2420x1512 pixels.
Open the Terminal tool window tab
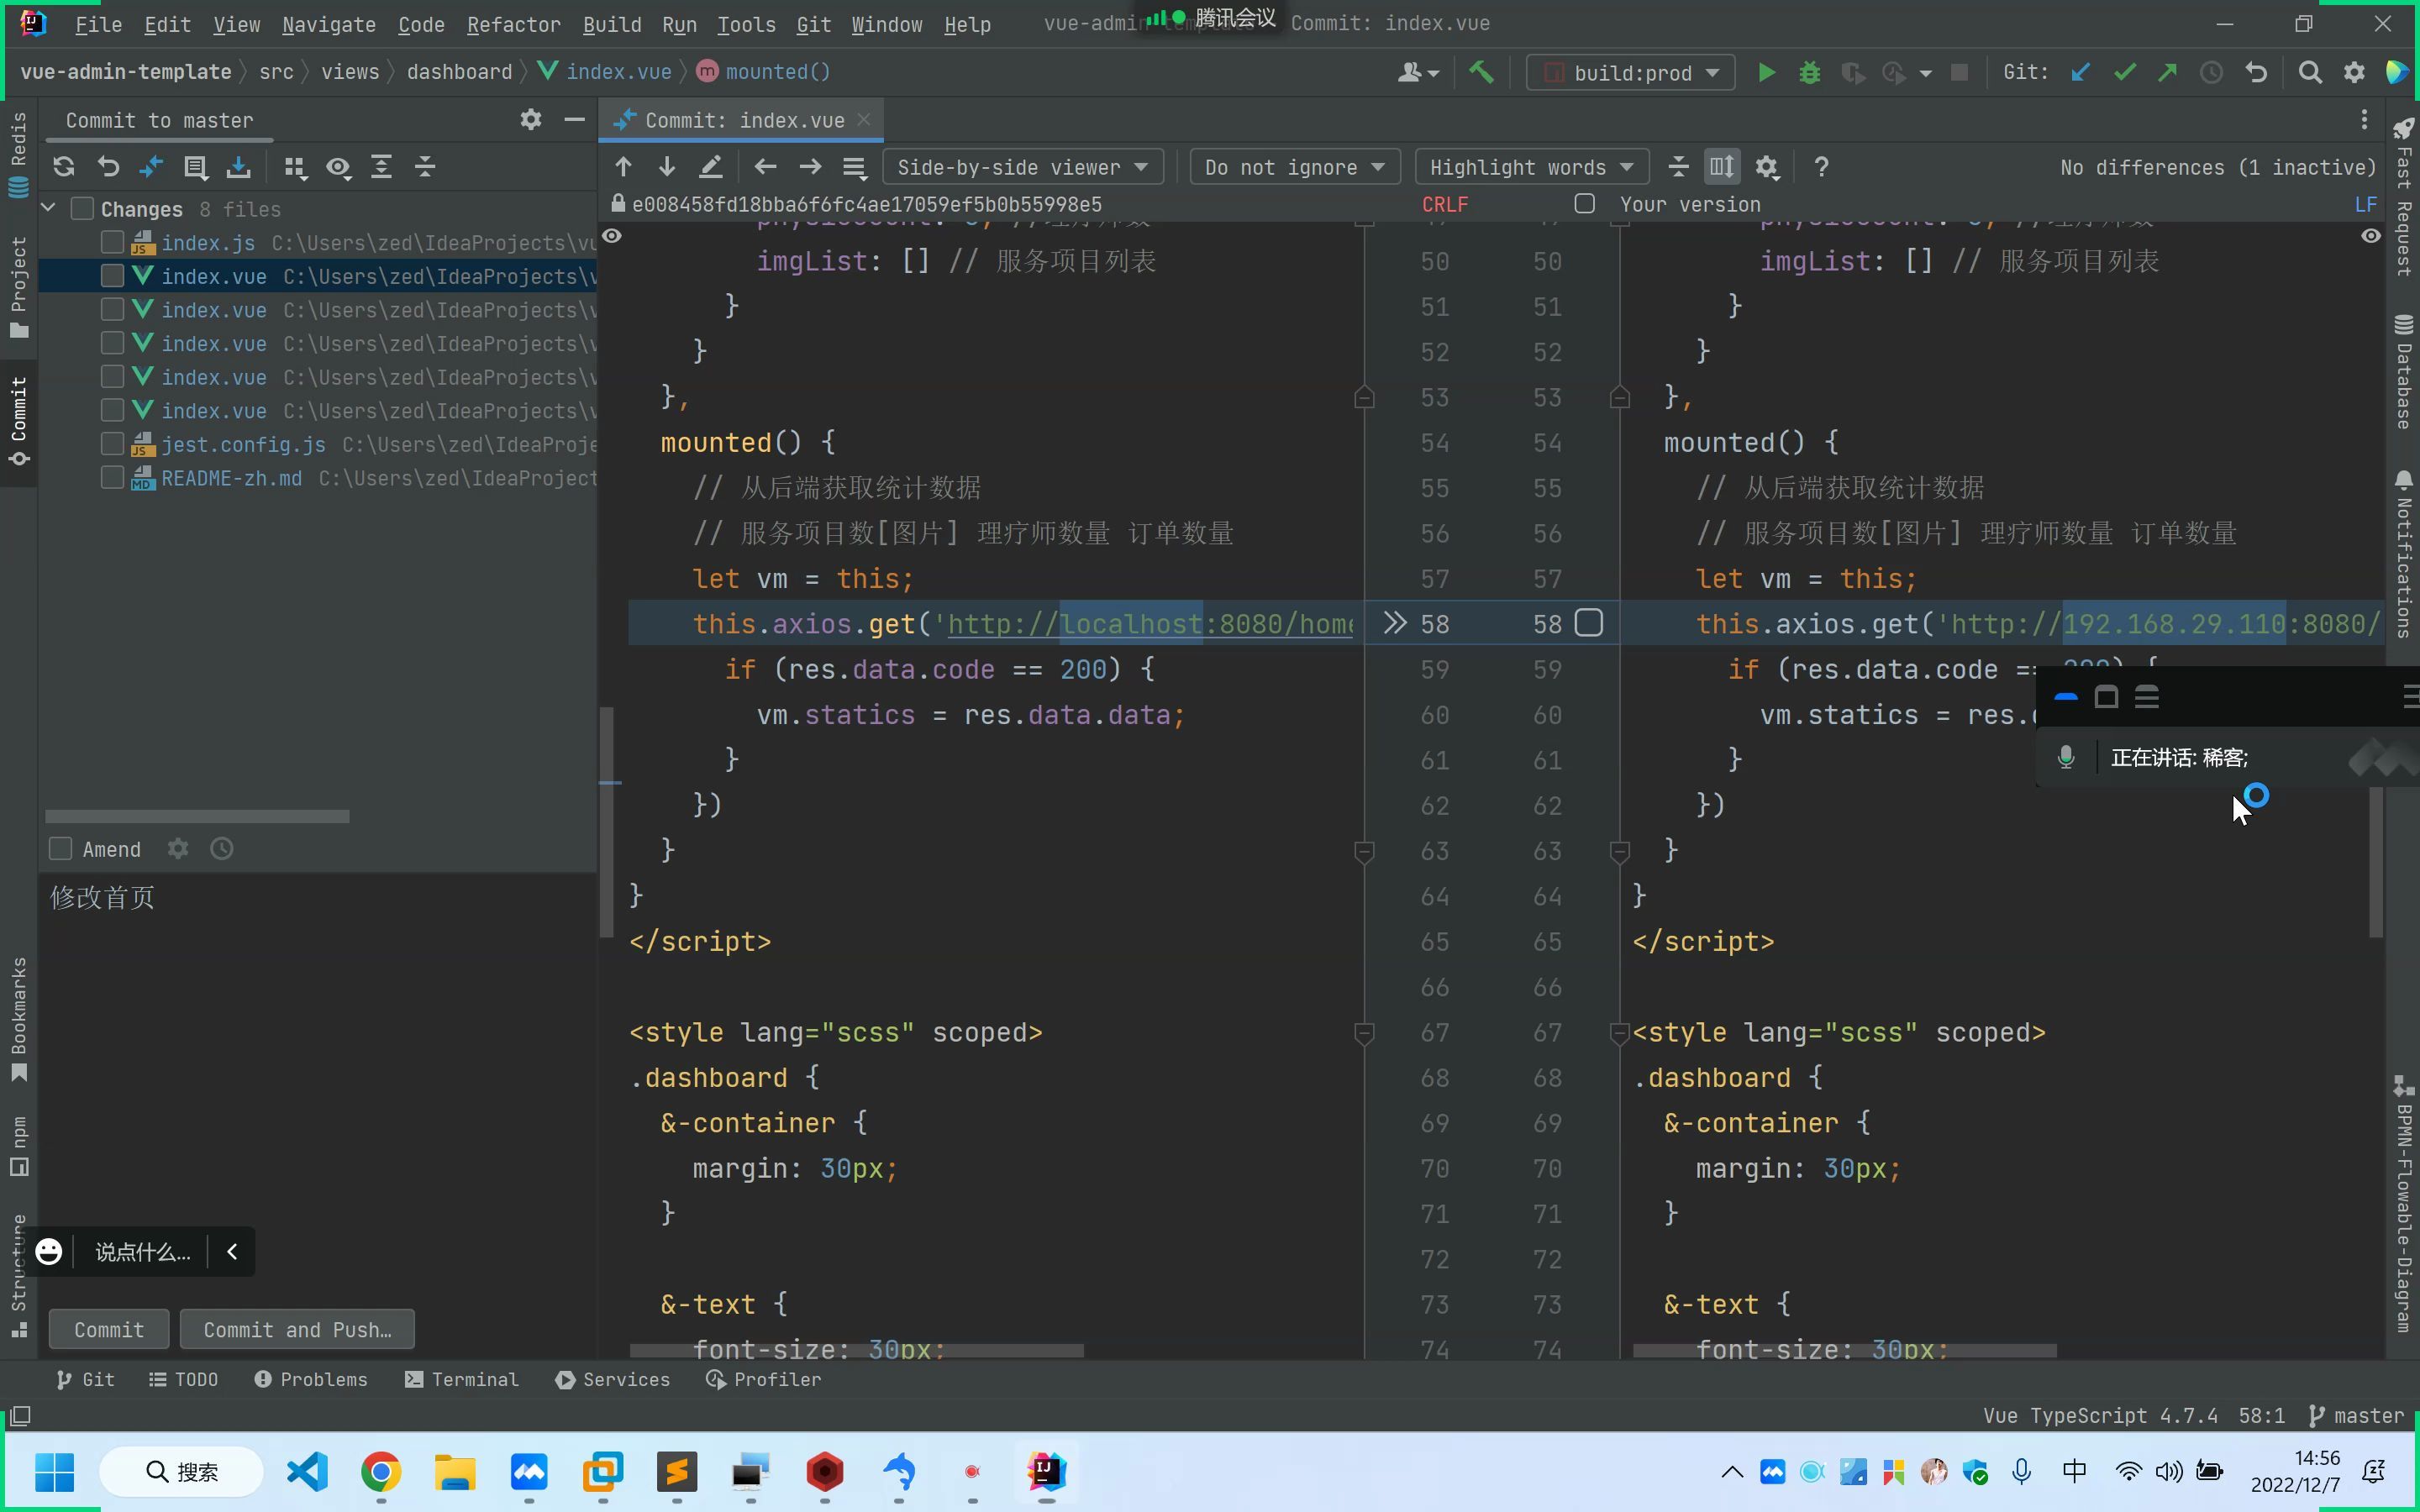(462, 1379)
